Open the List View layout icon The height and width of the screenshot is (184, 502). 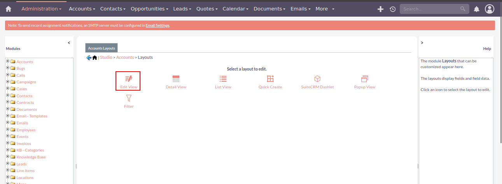[223, 79]
